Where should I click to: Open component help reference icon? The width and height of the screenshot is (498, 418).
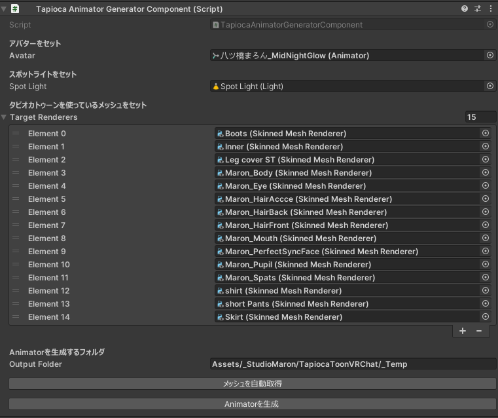[465, 9]
